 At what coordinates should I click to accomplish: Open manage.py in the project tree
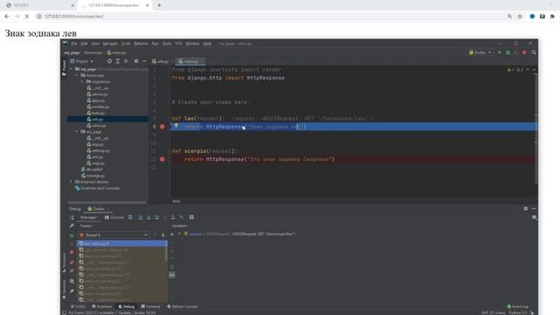pyautogui.click(x=94, y=176)
